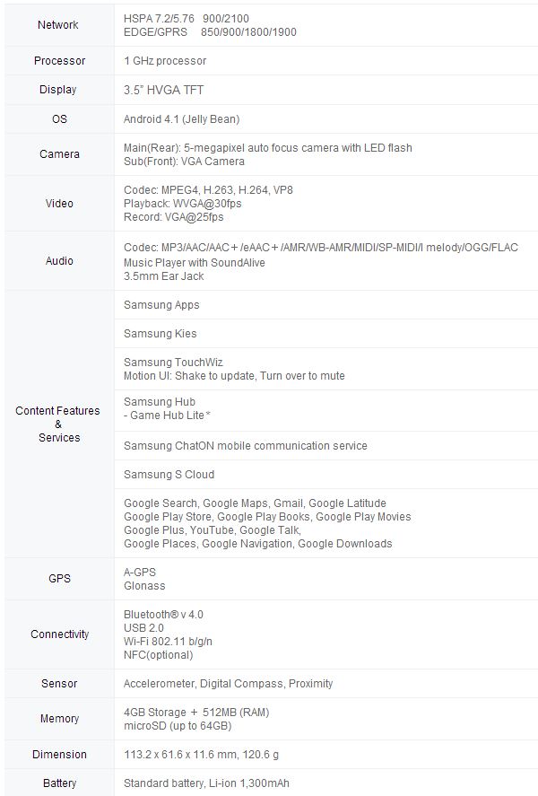Click the 1 GHz processor value
Image resolution: width=538 pixels, height=796 pixels.
pyautogui.click(x=165, y=61)
